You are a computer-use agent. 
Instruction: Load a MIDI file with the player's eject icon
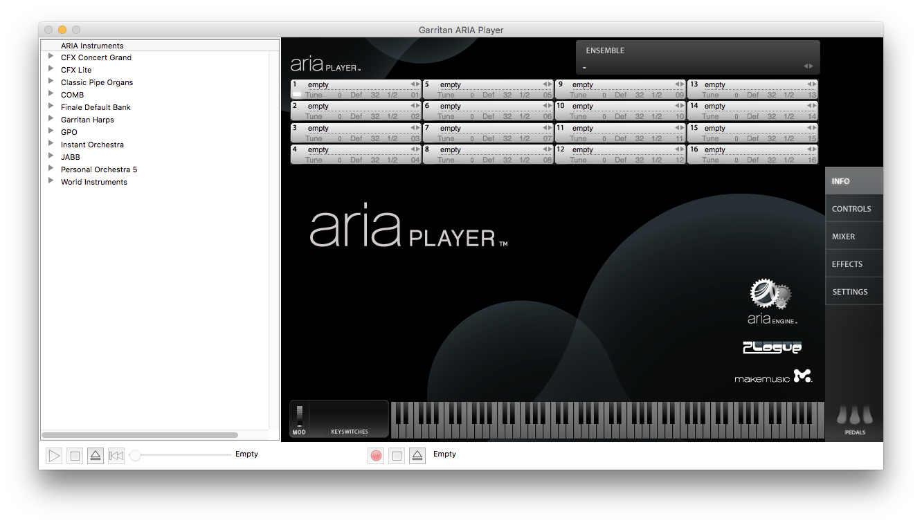tap(96, 456)
